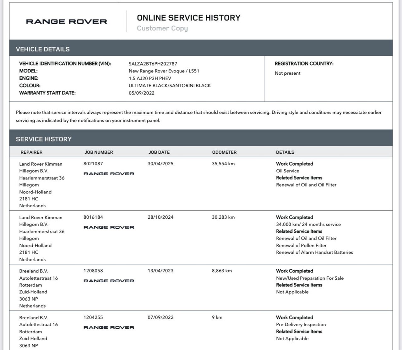Click the VEHICLE IDENTIFICATION NUMBER (VIN) label
The width and height of the screenshot is (402, 350).
pyautogui.click(x=65, y=64)
